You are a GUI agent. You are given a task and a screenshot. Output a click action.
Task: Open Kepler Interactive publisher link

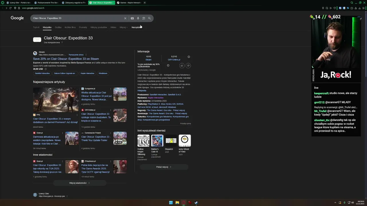tap(155, 98)
